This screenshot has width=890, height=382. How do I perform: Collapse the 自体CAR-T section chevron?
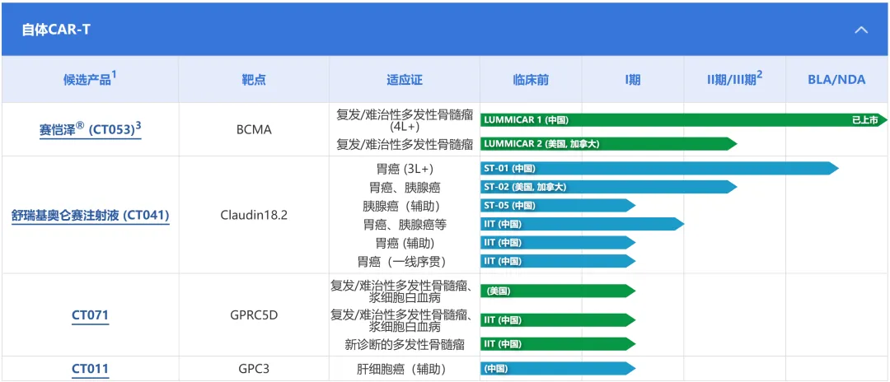click(x=861, y=30)
